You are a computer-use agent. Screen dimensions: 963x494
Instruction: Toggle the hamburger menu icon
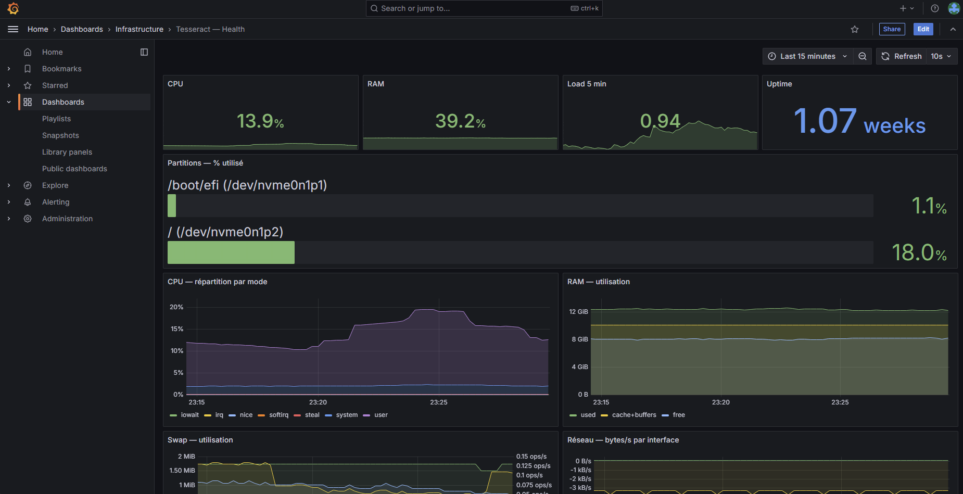13,29
